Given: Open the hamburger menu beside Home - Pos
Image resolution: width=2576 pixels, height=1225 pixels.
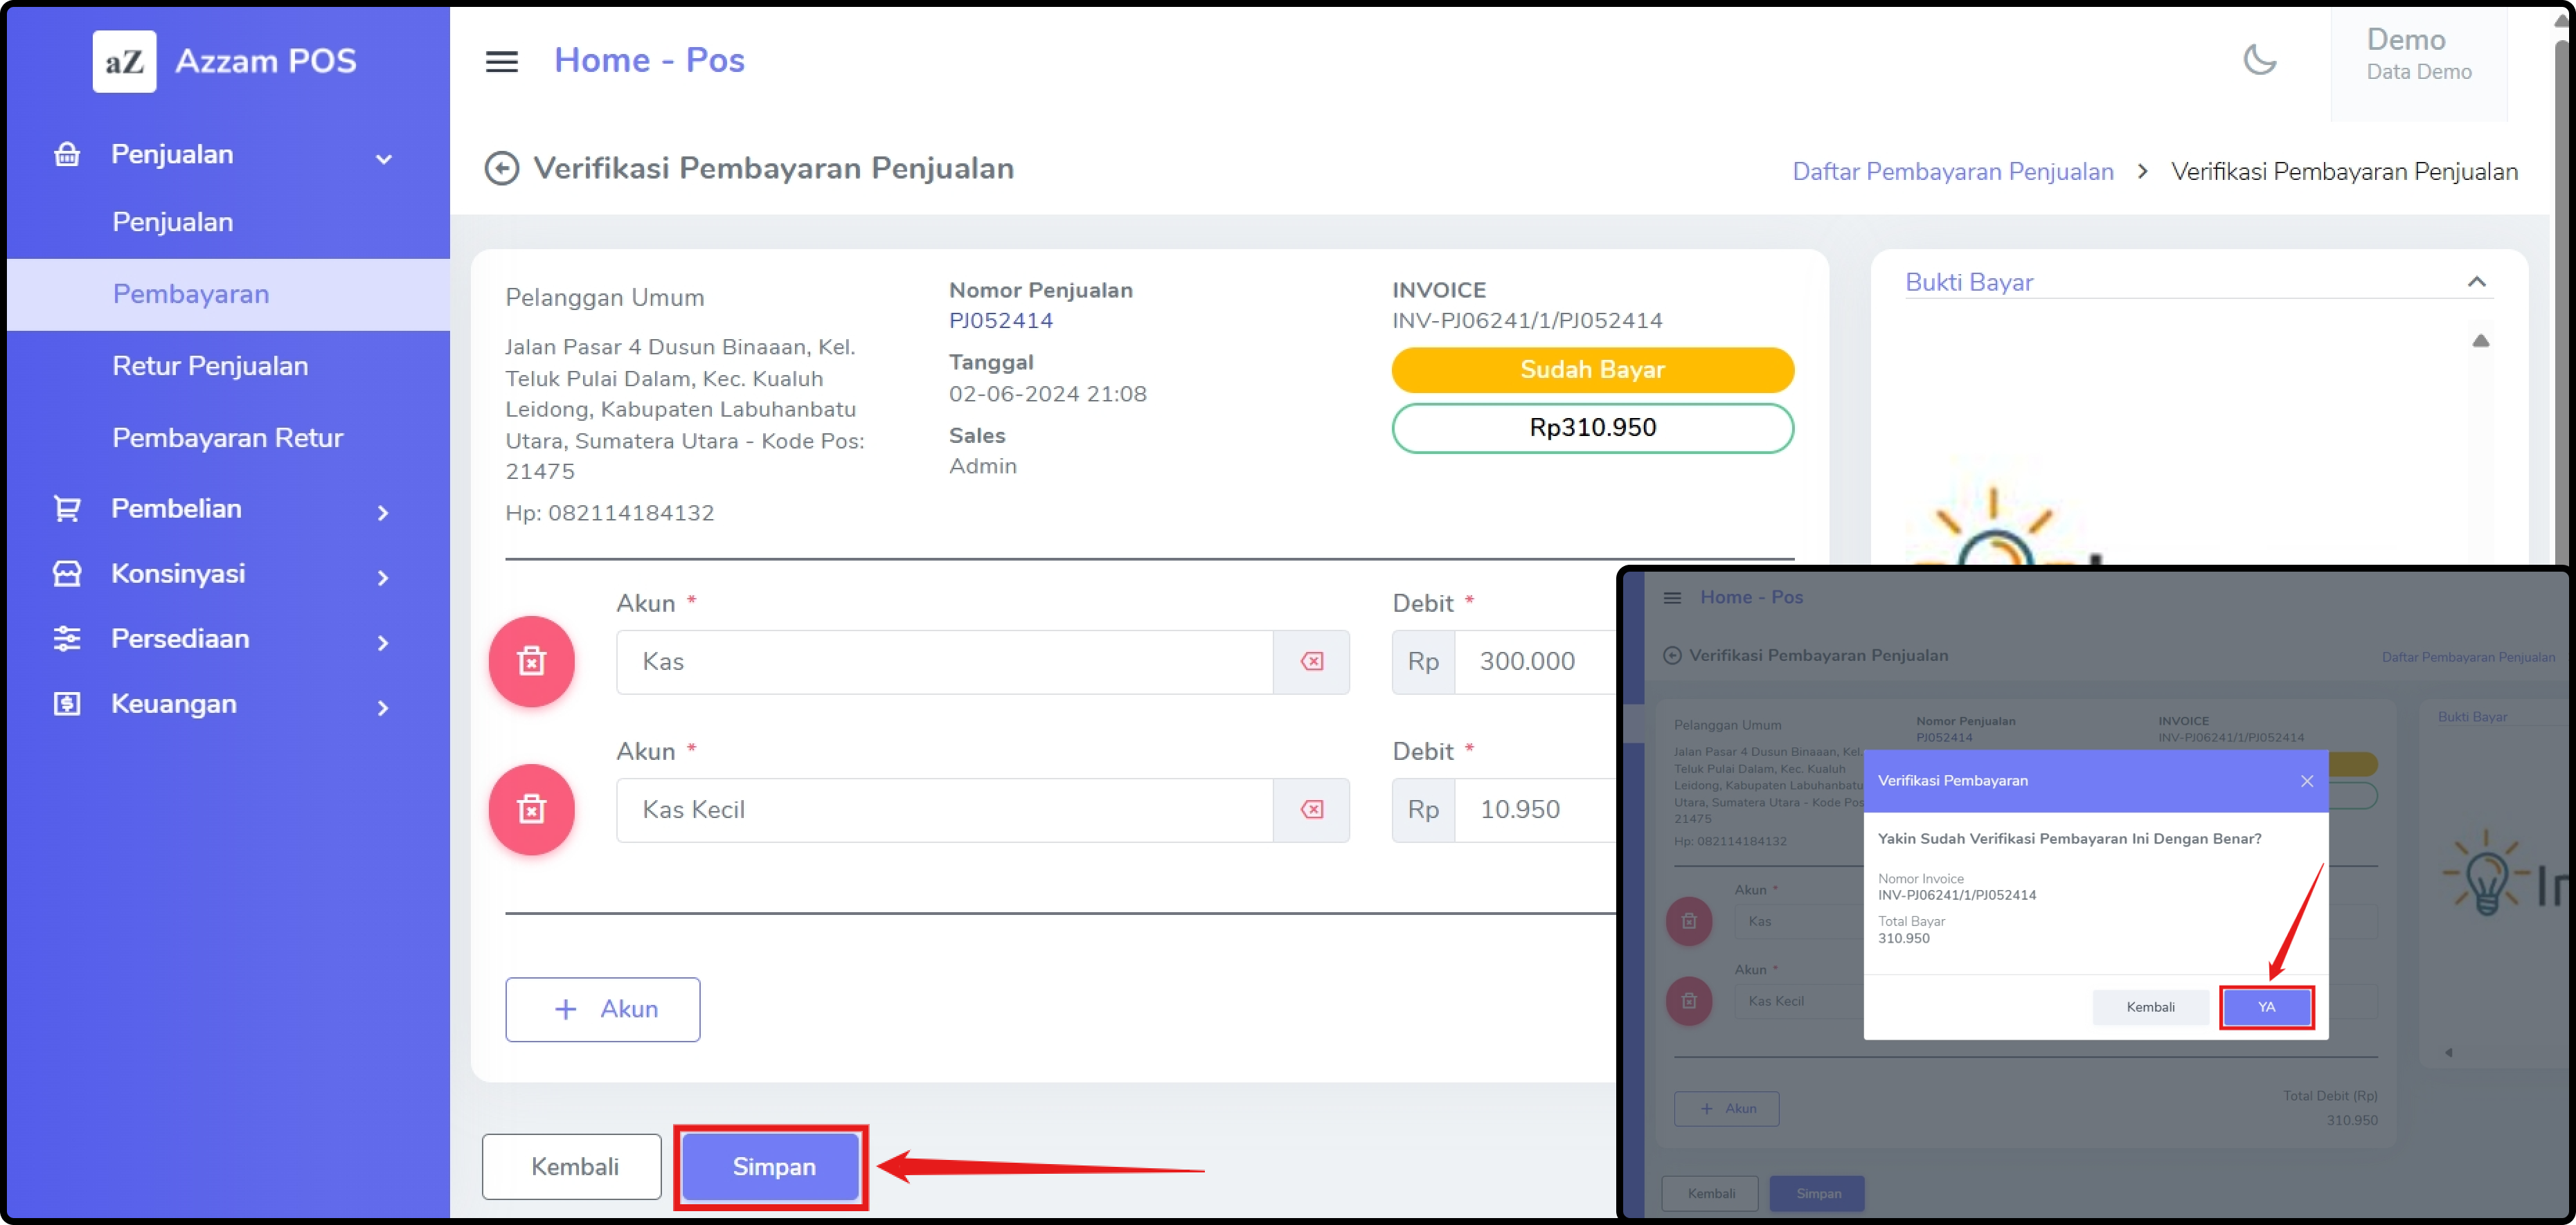Looking at the screenshot, I should [501, 62].
